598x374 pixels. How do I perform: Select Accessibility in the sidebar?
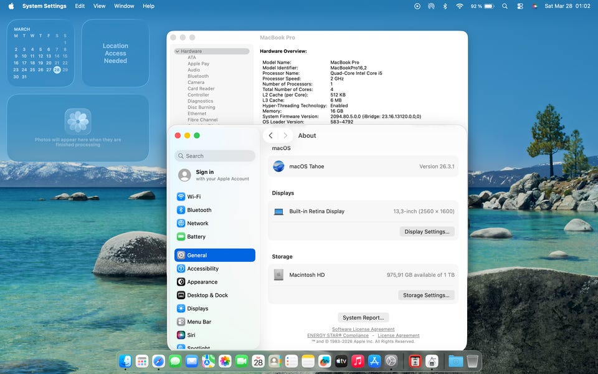click(x=202, y=269)
